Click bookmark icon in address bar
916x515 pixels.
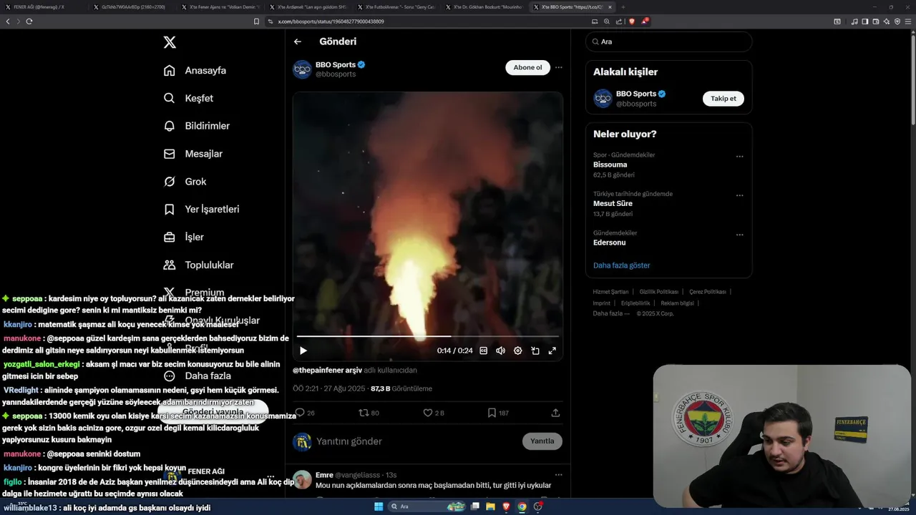[256, 21]
